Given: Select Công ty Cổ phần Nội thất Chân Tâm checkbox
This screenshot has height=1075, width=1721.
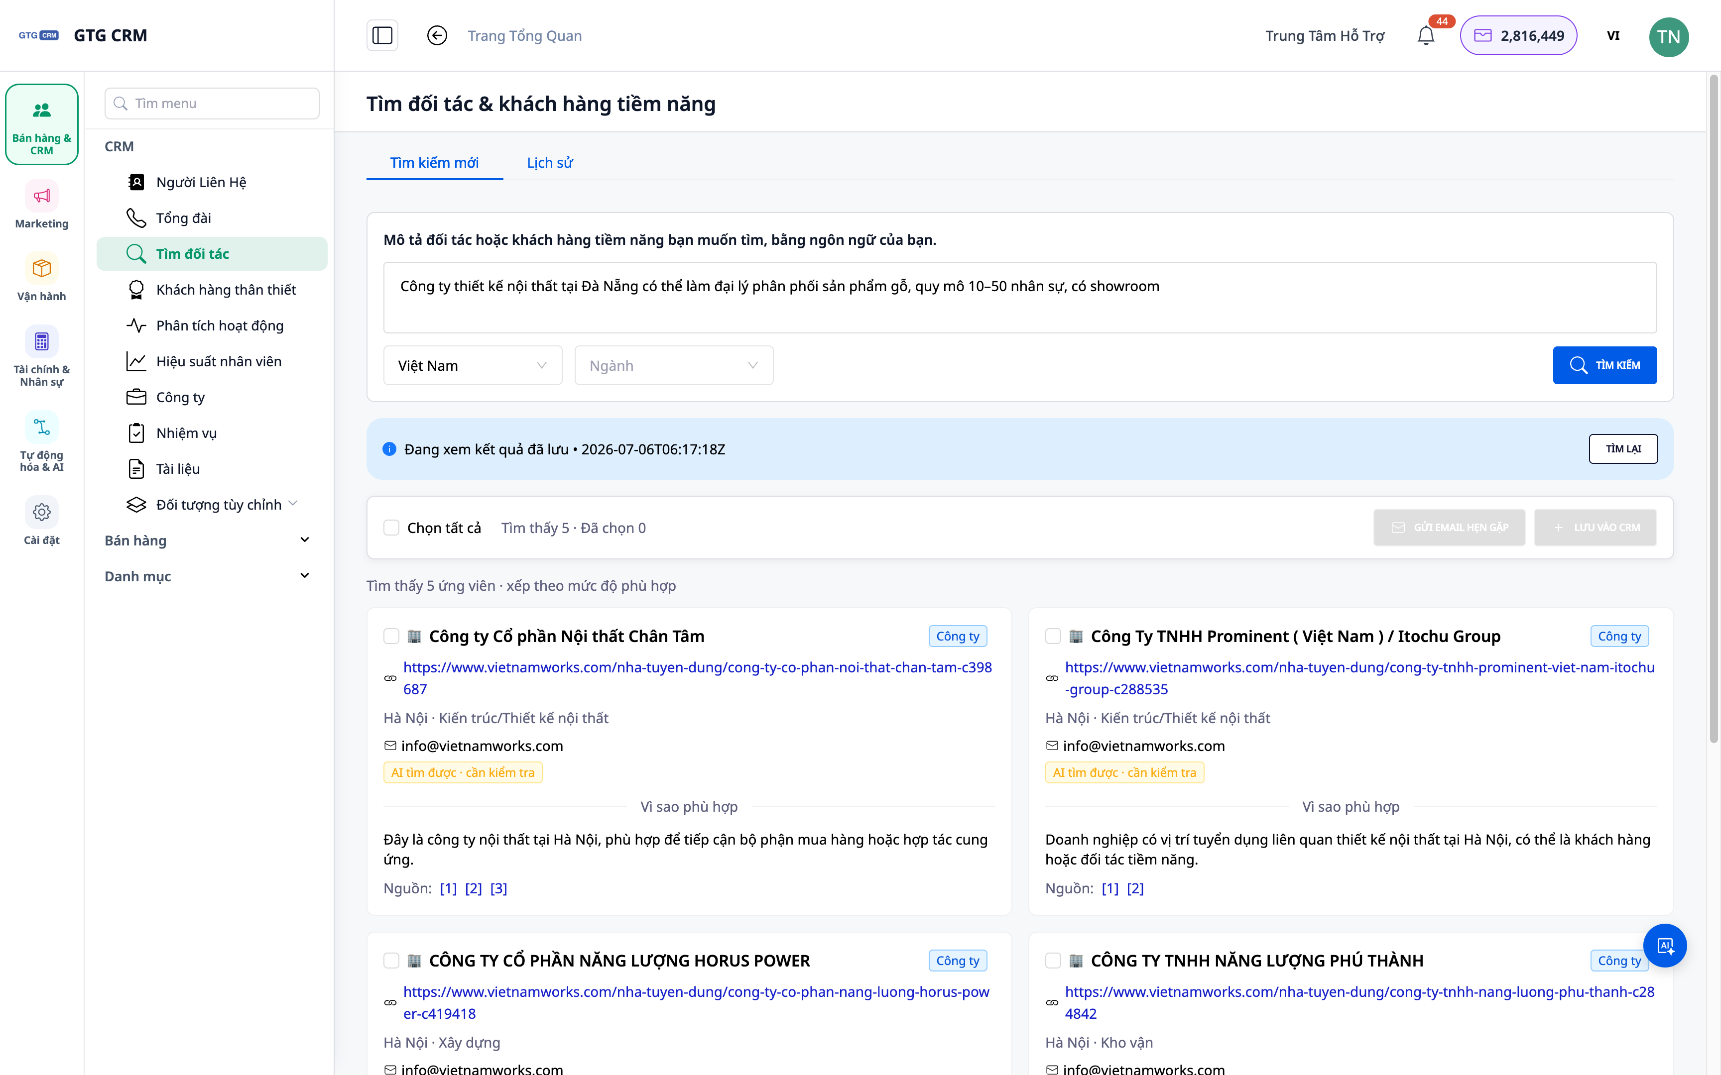Looking at the screenshot, I should tap(391, 637).
